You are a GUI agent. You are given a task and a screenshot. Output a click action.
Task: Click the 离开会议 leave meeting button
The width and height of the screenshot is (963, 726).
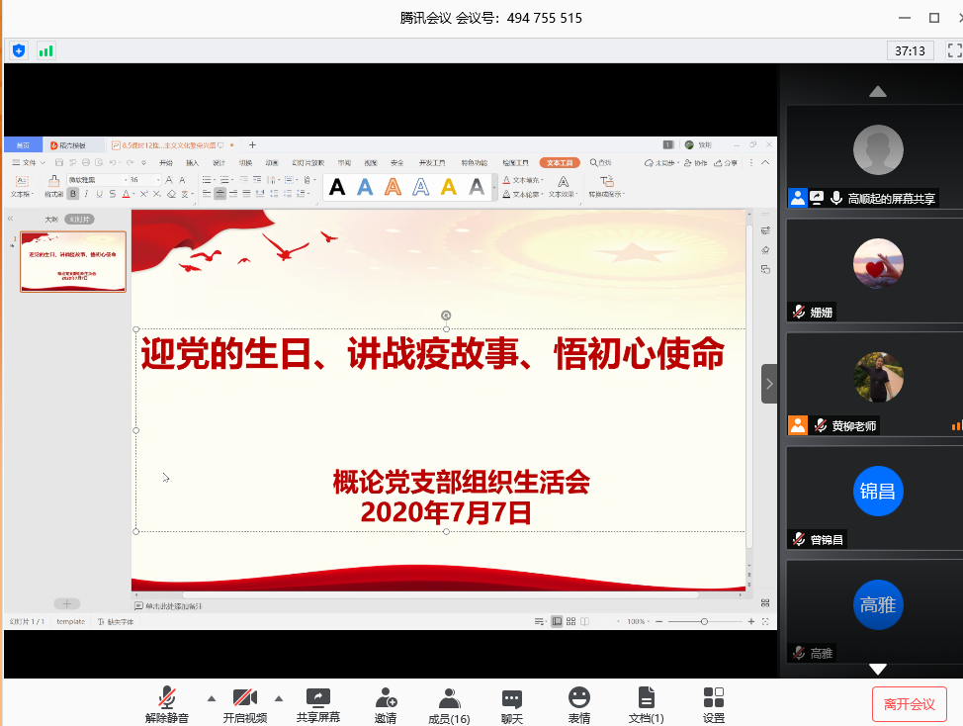[909, 704]
